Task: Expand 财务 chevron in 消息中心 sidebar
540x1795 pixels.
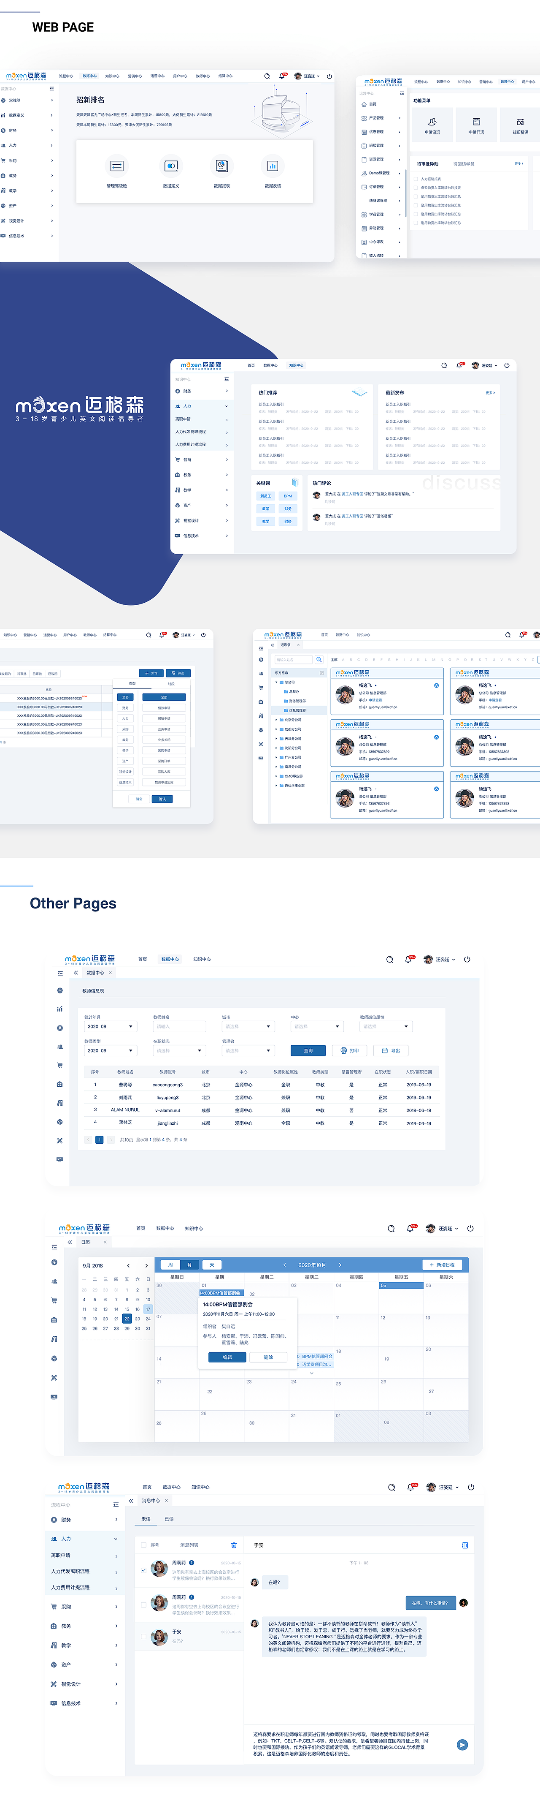Action: pyautogui.click(x=116, y=1520)
